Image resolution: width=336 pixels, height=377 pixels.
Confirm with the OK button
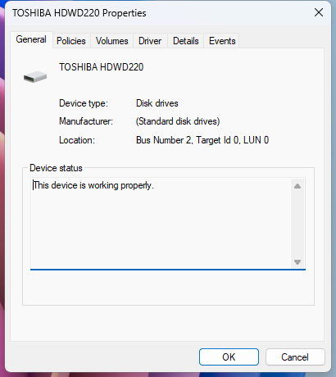[x=229, y=357]
